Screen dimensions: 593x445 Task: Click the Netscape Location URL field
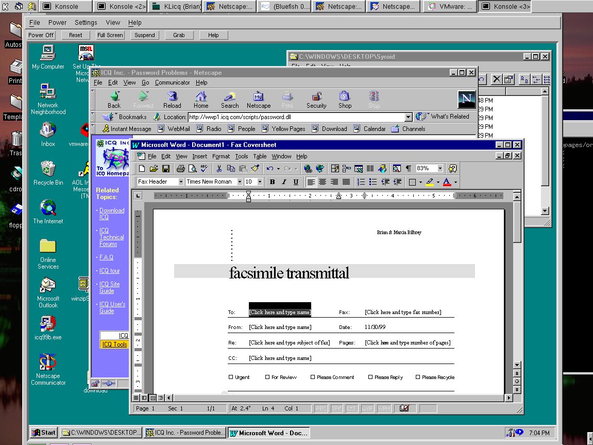click(296, 117)
